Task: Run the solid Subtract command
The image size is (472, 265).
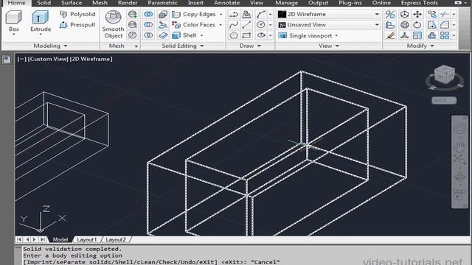Action: (x=148, y=24)
